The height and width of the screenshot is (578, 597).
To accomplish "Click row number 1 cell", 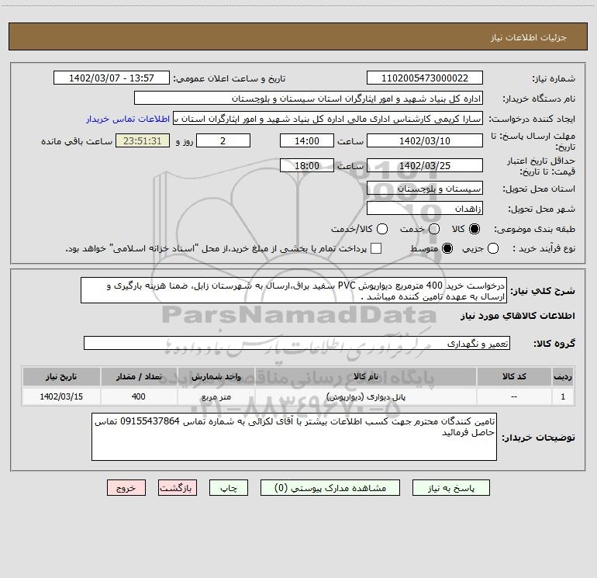I will click(563, 396).
